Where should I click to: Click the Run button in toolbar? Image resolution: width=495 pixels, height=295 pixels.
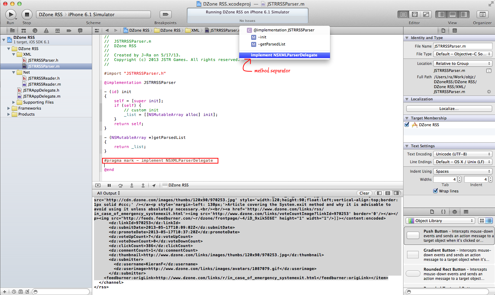pos(11,14)
